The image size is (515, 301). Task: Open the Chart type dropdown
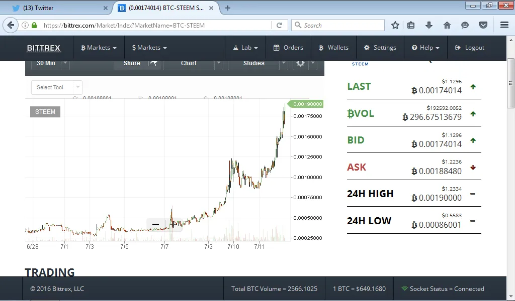click(193, 63)
